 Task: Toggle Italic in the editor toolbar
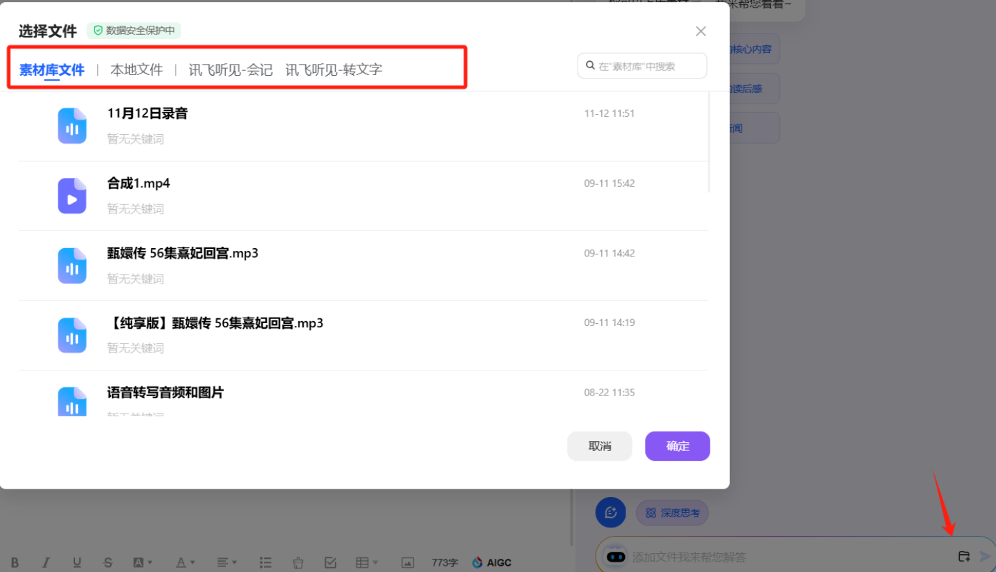click(46, 562)
